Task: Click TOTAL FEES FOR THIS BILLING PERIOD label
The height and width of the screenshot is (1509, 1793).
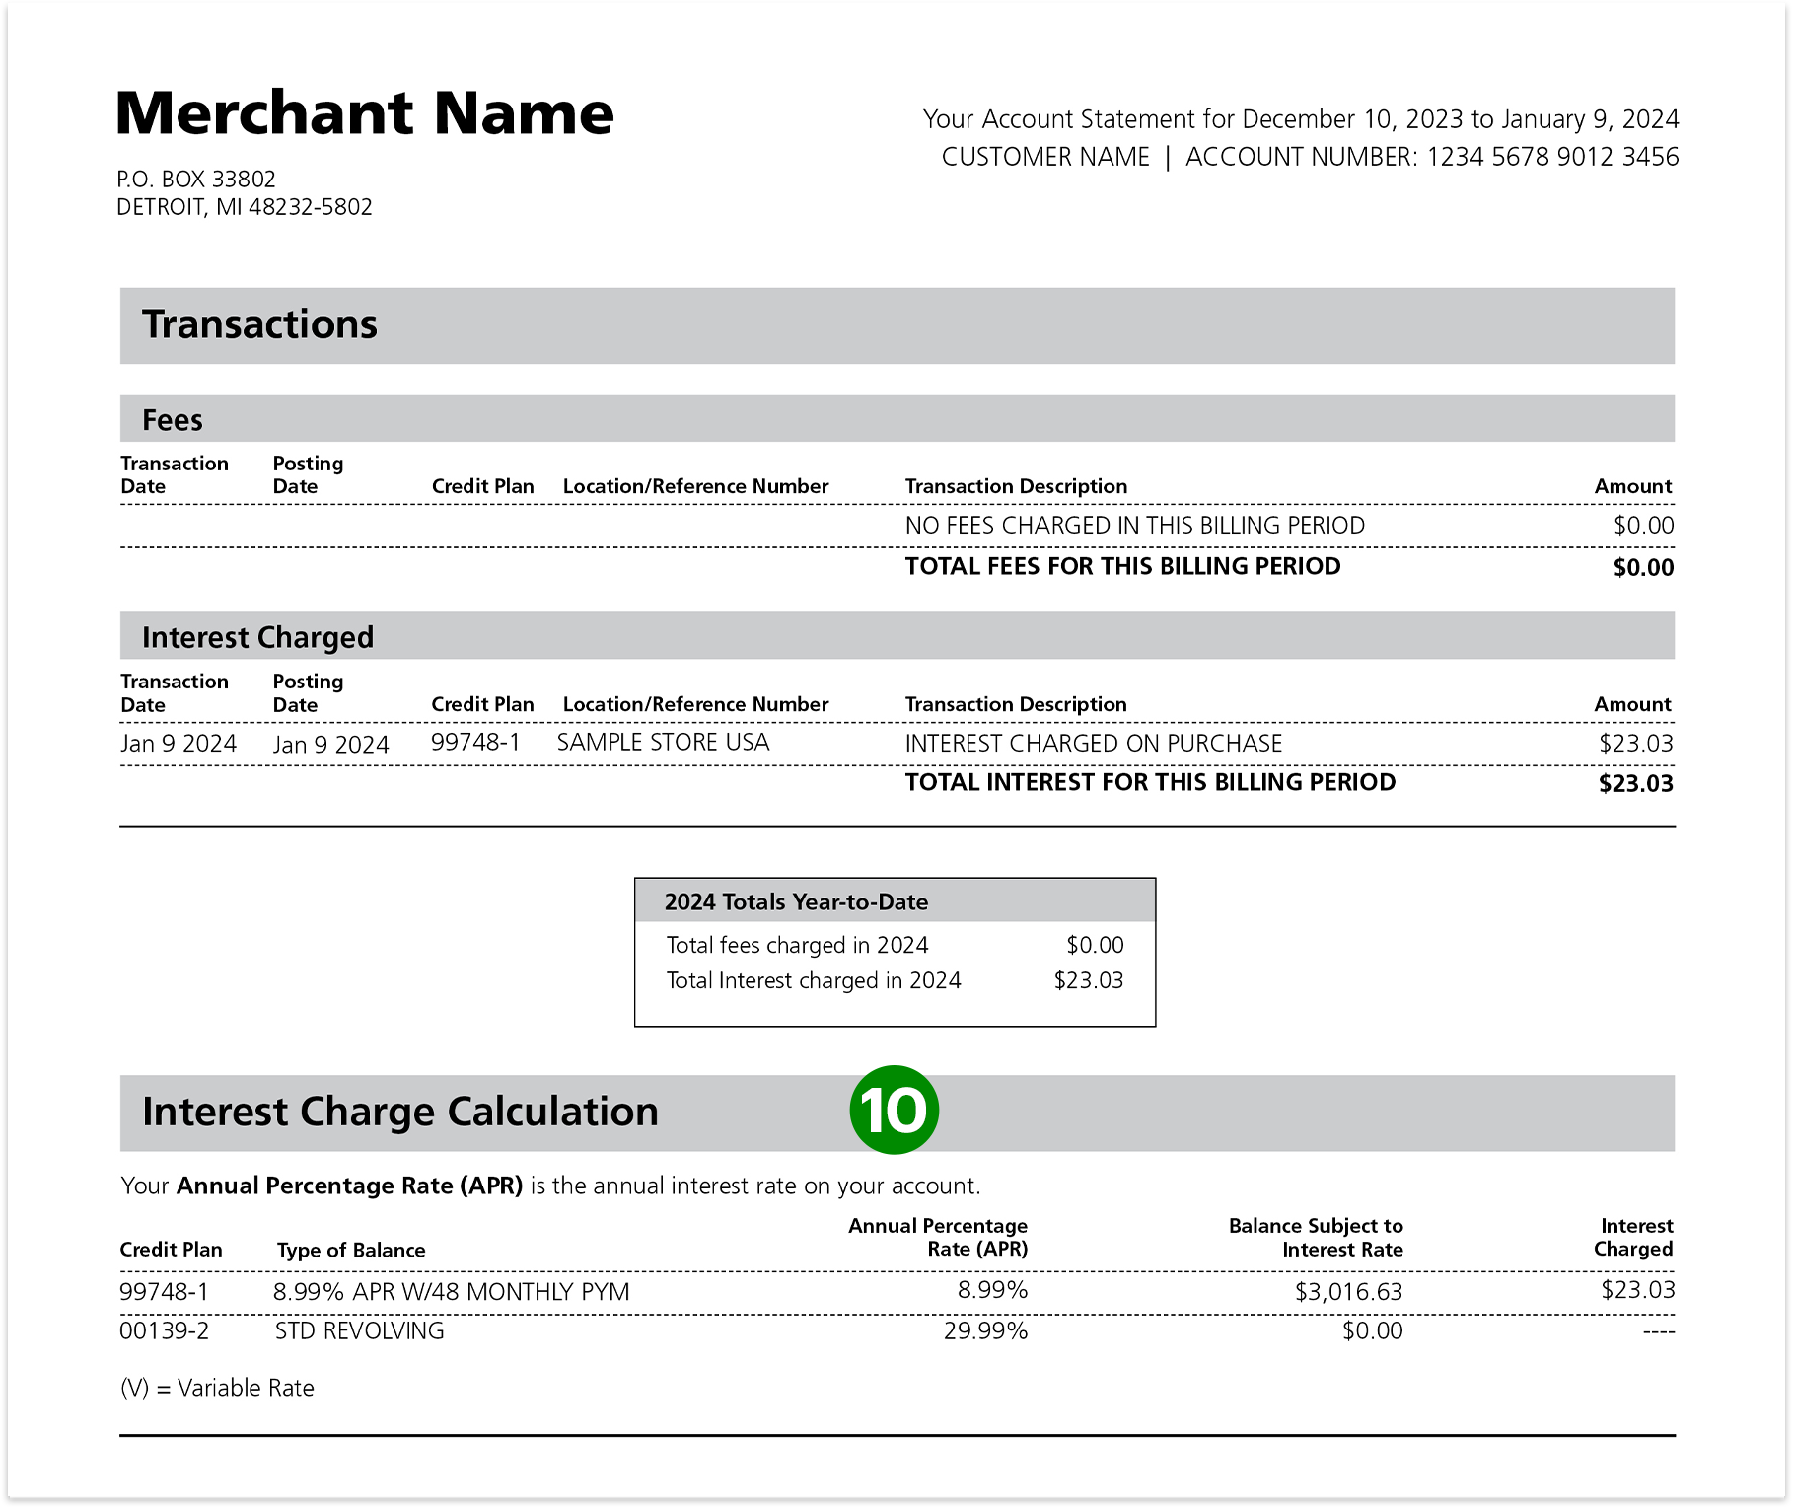Action: [1123, 567]
